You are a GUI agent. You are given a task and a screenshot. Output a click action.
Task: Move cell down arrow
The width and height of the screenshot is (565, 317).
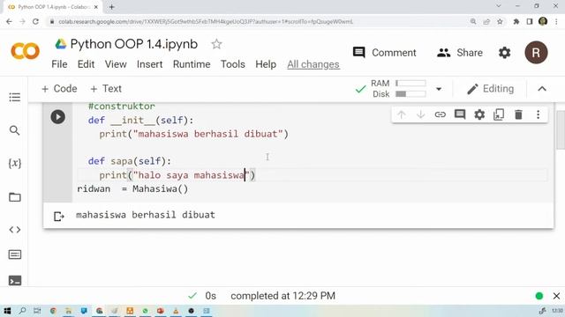coord(420,114)
